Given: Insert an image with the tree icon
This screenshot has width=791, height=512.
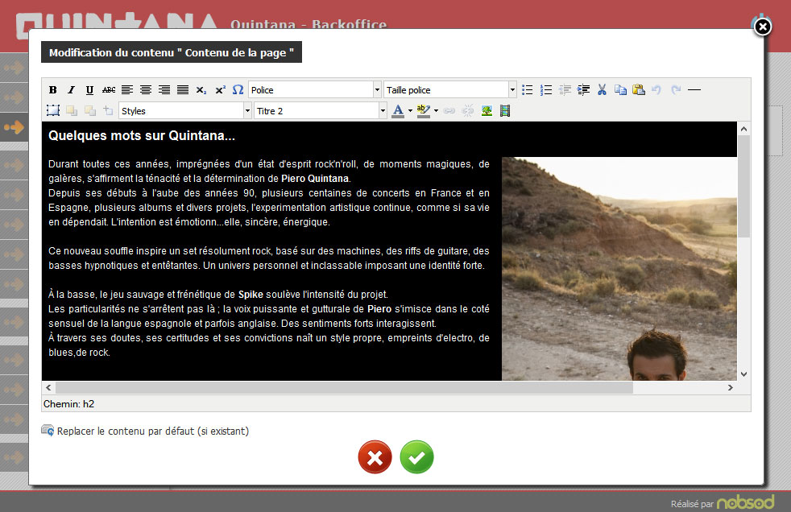Looking at the screenshot, I should (487, 110).
